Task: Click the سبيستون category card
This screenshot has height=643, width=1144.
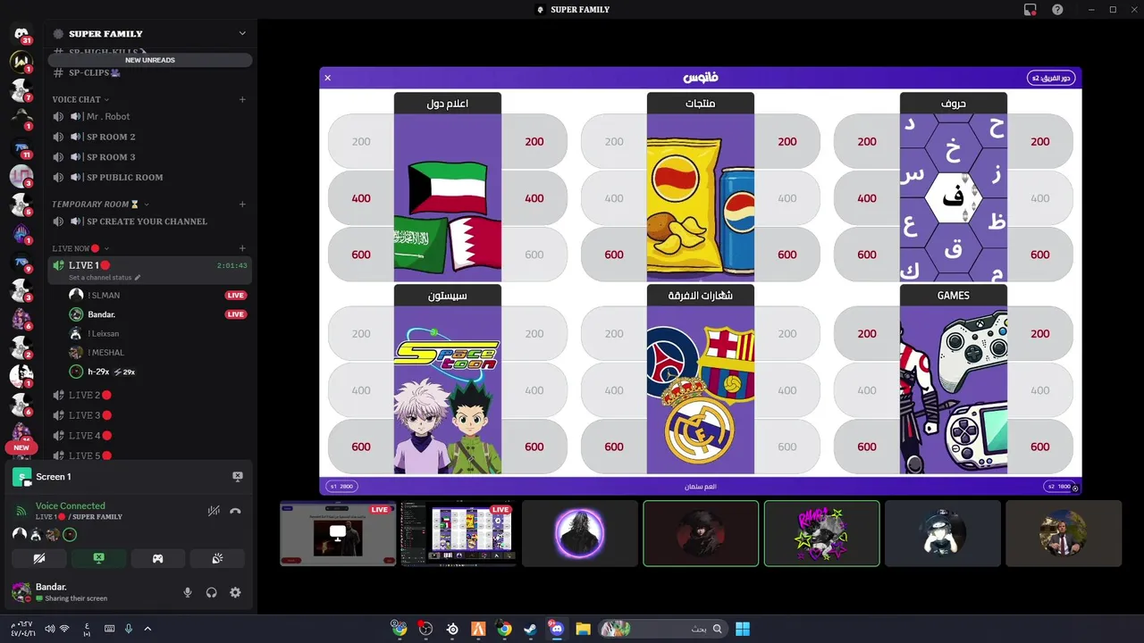Action: coord(448,380)
